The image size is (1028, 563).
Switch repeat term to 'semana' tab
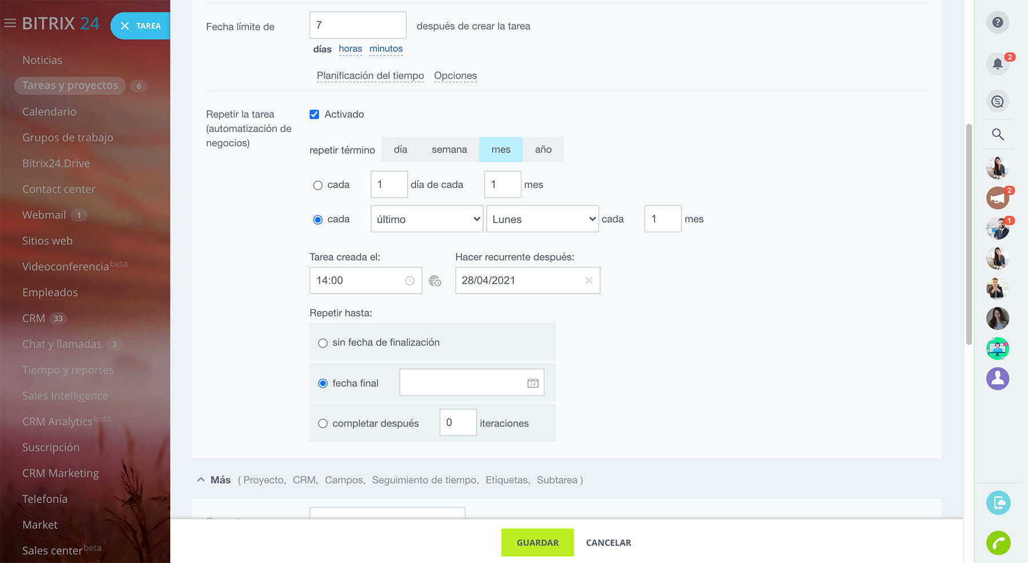pos(449,149)
